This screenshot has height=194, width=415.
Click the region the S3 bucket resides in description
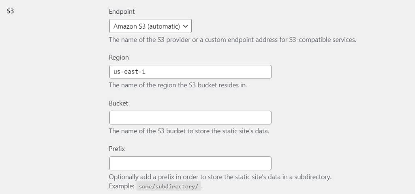178,86
